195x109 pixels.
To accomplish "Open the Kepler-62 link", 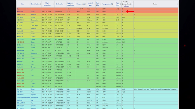I will pyautogui.click(x=20, y=62).
